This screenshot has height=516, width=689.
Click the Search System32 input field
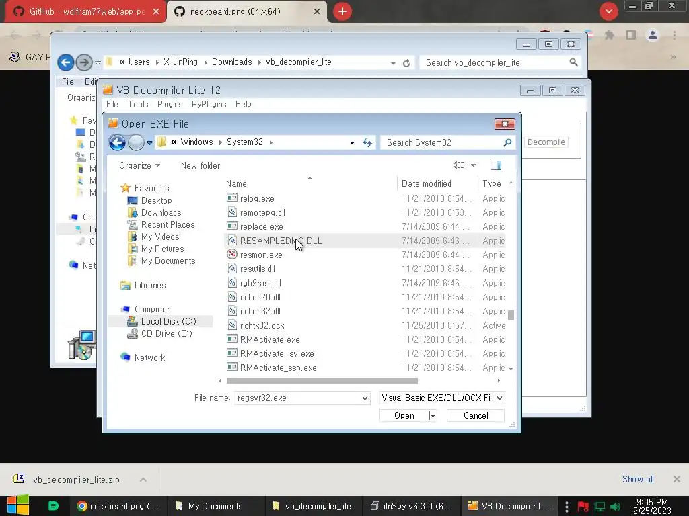tap(442, 142)
